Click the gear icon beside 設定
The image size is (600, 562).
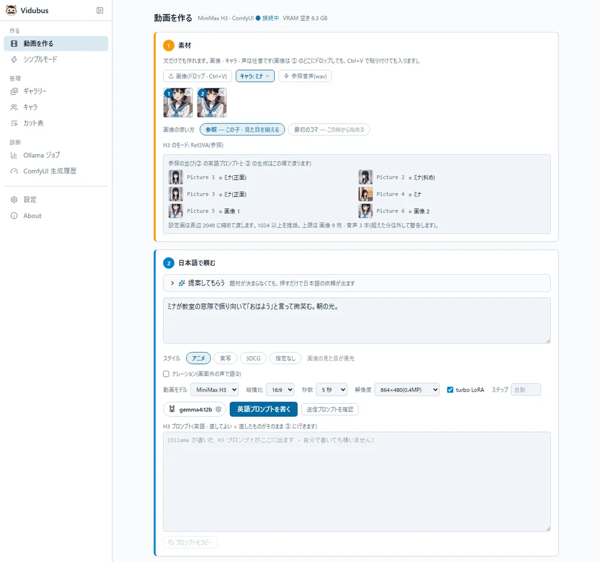(x=14, y=200)
